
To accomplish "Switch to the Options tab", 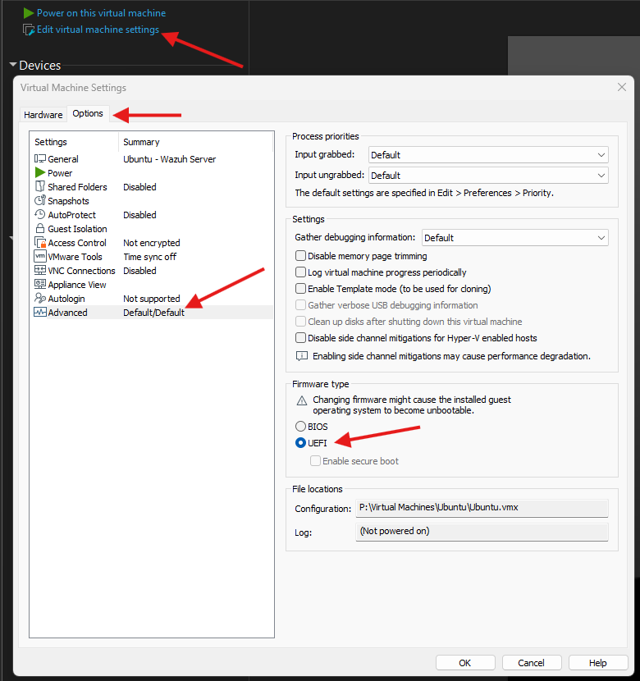I will 88,113.
